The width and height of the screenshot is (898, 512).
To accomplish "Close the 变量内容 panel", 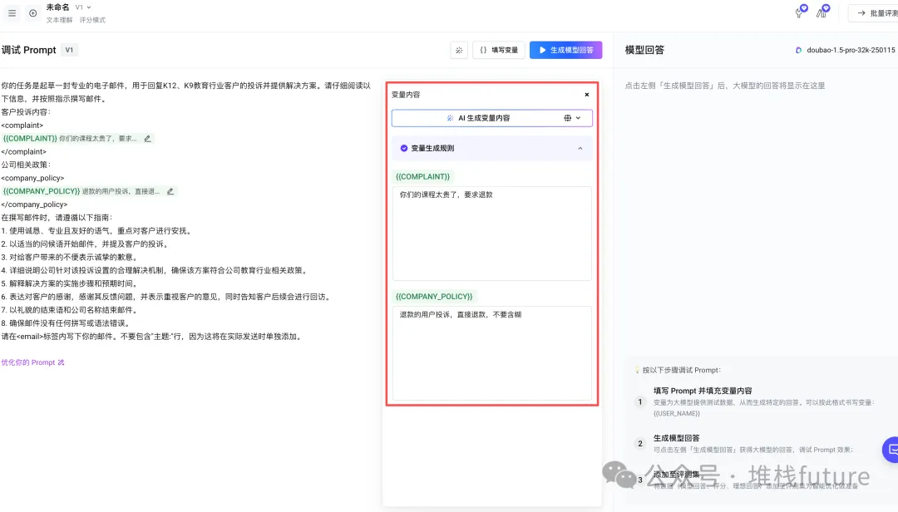I will (x=586, y=95).
